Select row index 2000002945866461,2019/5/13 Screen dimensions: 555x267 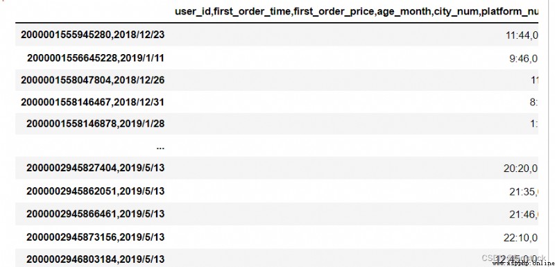coord(96,214)
